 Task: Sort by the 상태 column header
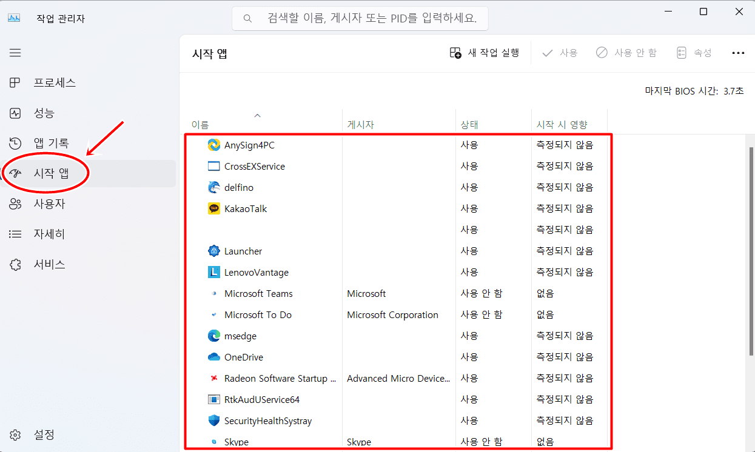pos(494,122)
